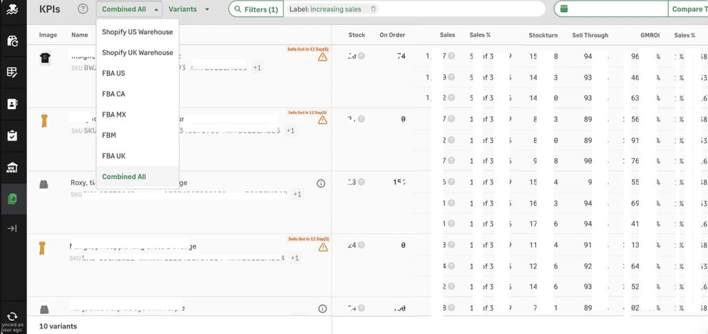This screenshot has width=708, height=334.
Task: Click the KPIs page title
Action: click(49, 9)
